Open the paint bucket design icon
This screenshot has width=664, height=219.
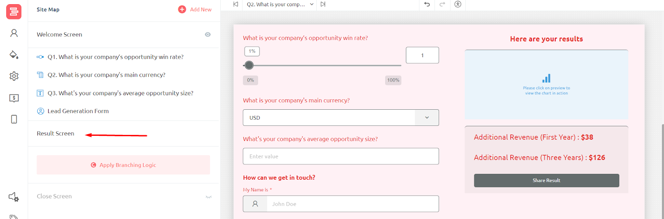tap(14, 55)
